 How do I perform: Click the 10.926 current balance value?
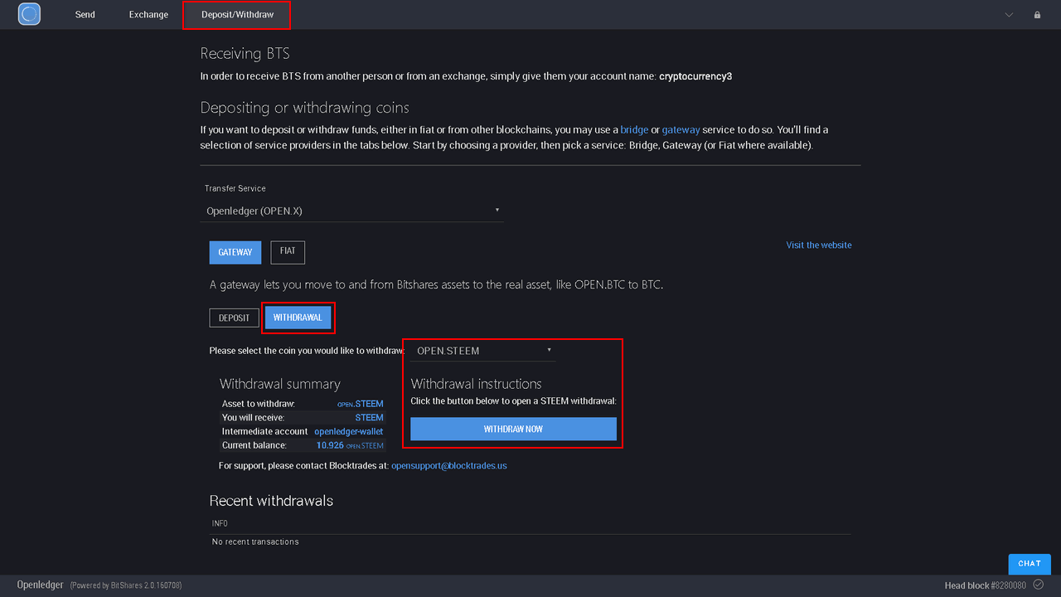330,445
